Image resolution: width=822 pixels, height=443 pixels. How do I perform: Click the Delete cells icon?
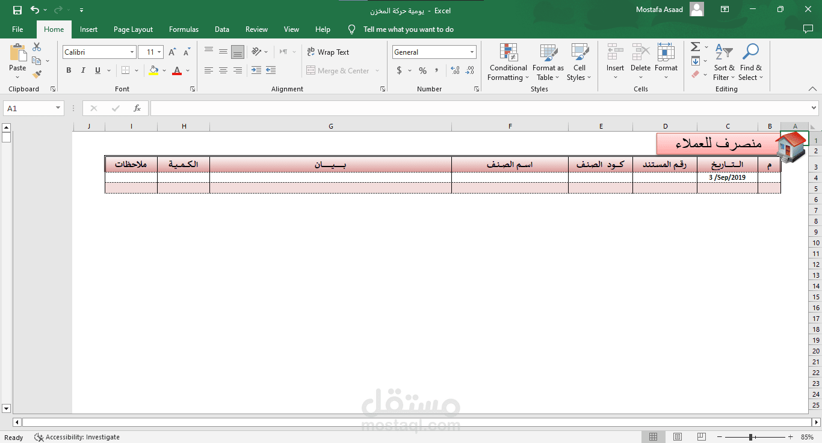[641, 52]
